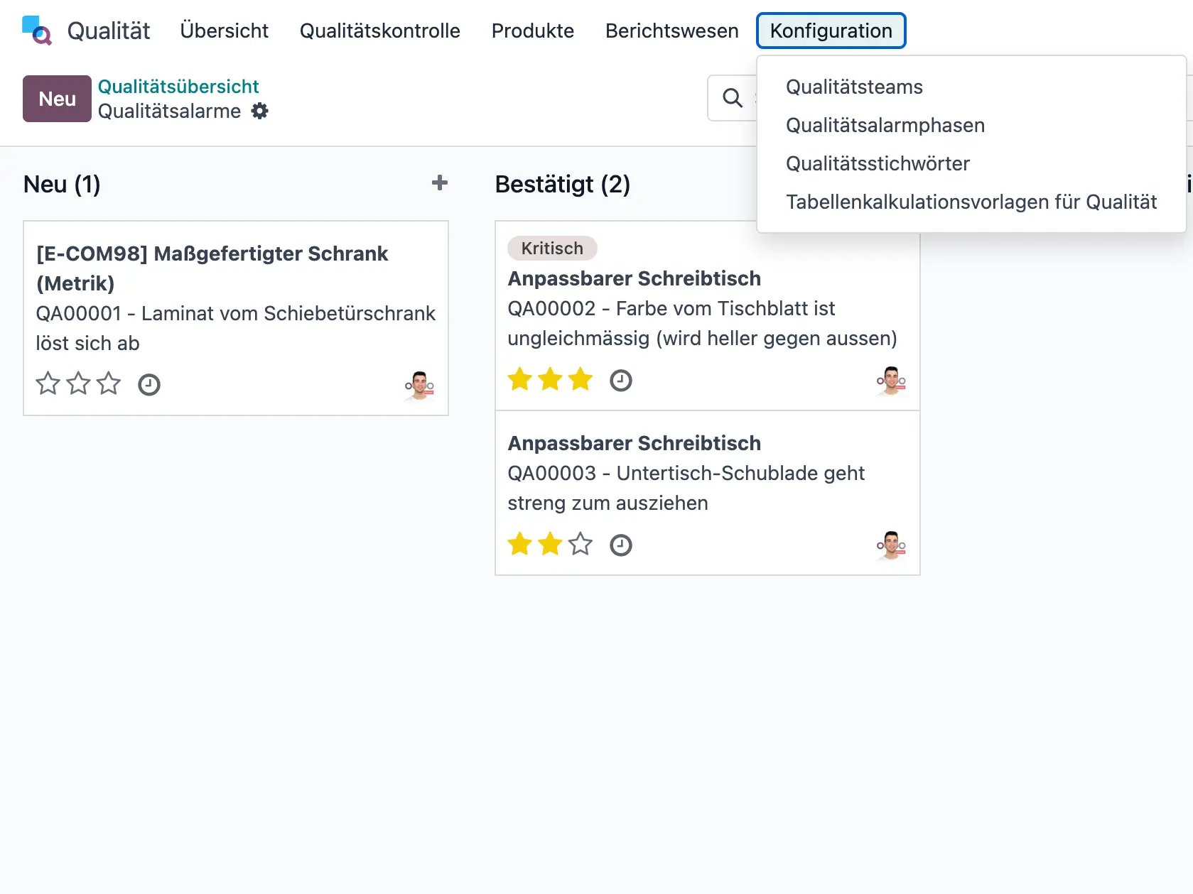Switch to the Berichtswesen menu
Viewport: 1193px width, 894px height.
(x=671, y=31)
